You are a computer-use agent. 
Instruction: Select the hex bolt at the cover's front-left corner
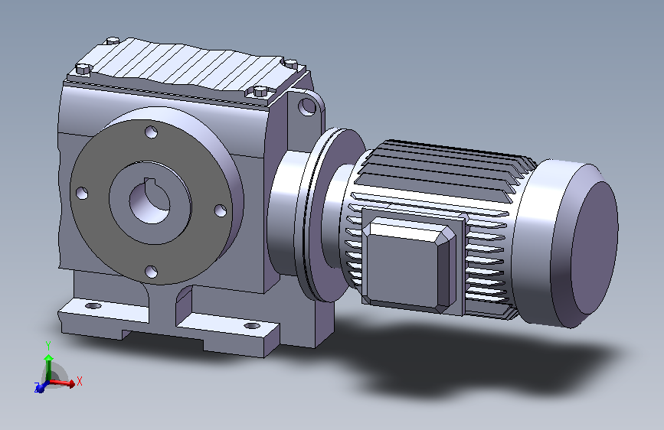83,70
